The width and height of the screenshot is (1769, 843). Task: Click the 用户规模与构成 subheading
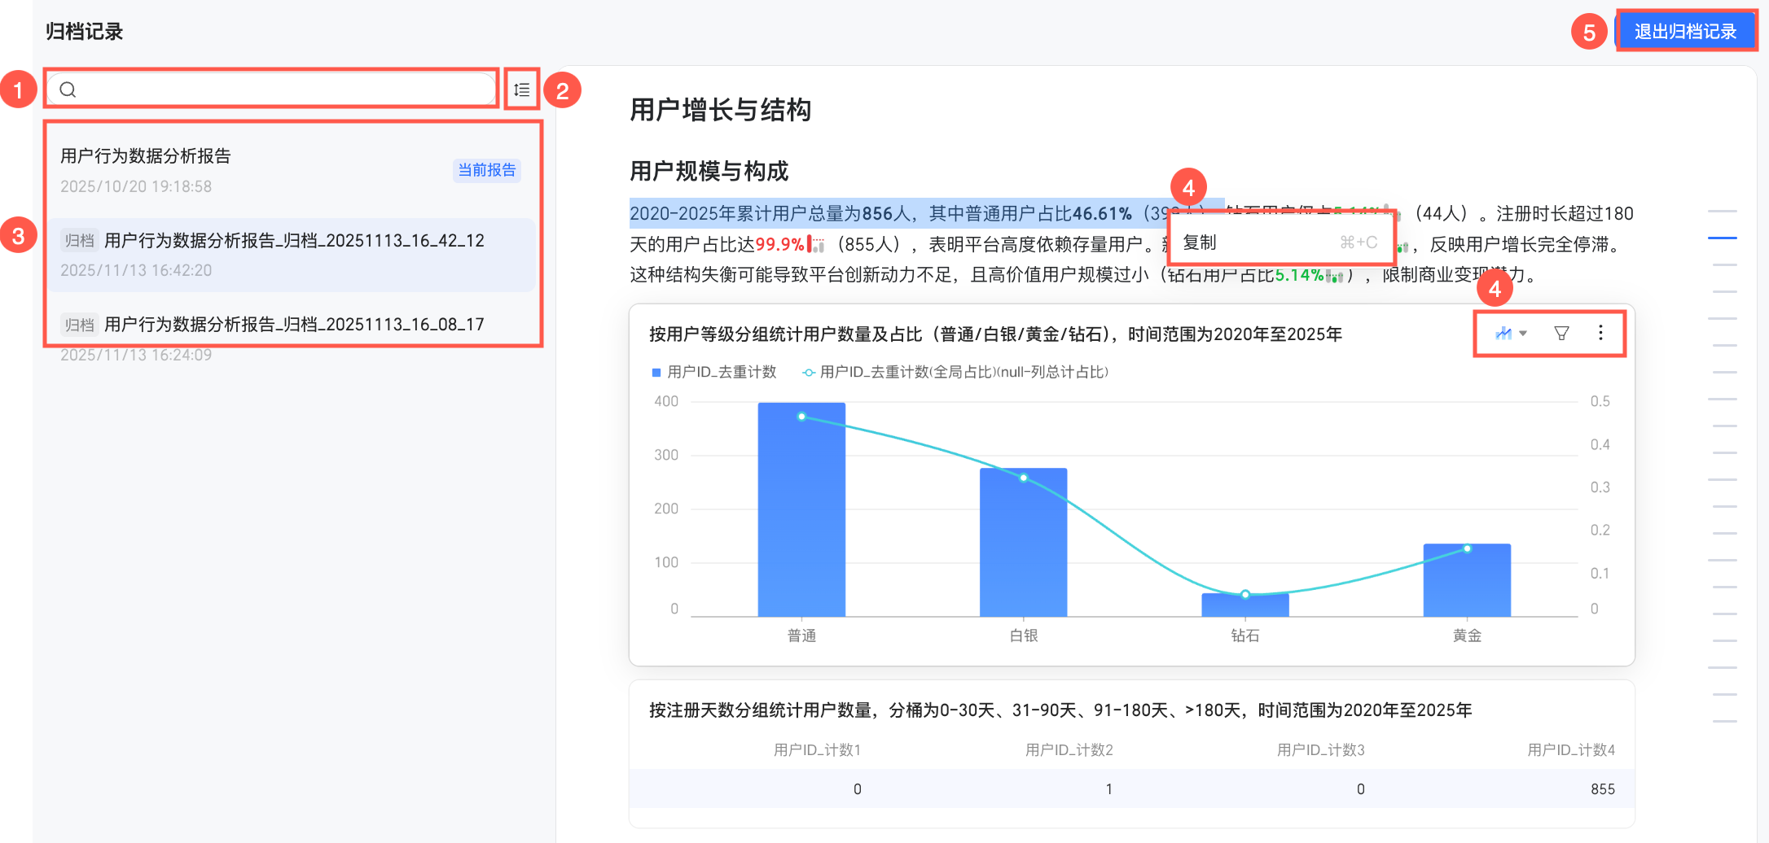[x=709, y=171]
